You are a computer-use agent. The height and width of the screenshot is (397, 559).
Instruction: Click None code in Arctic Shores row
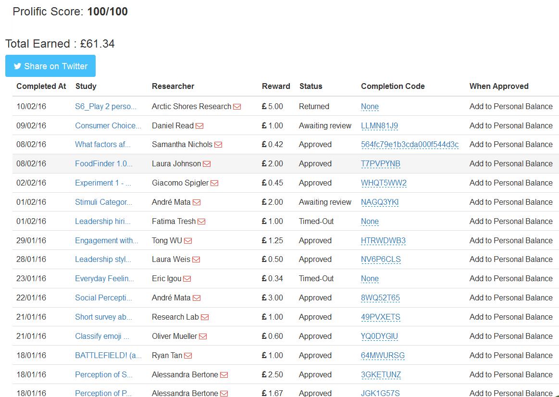(x=370, y=107)
